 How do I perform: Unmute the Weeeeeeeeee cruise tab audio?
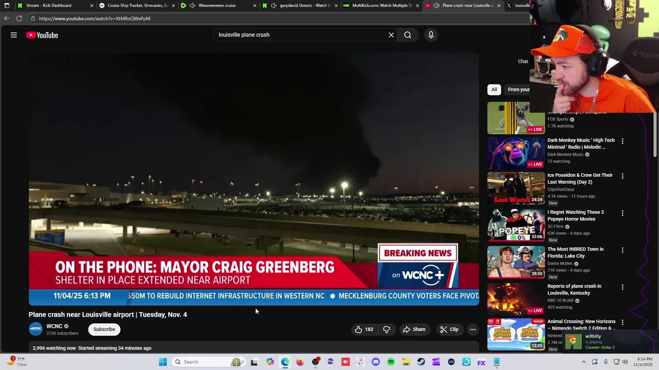pyautogui.click(x=192, y=6)
